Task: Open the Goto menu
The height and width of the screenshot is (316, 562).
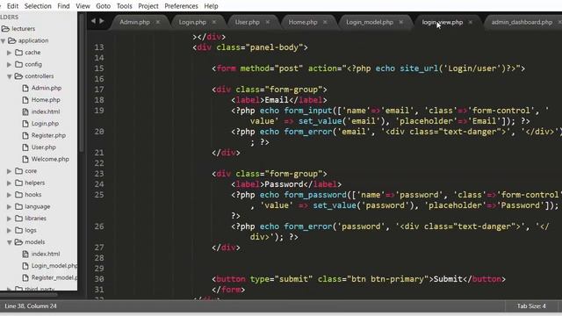Action: pyautogui.click(x=104, y=6)
